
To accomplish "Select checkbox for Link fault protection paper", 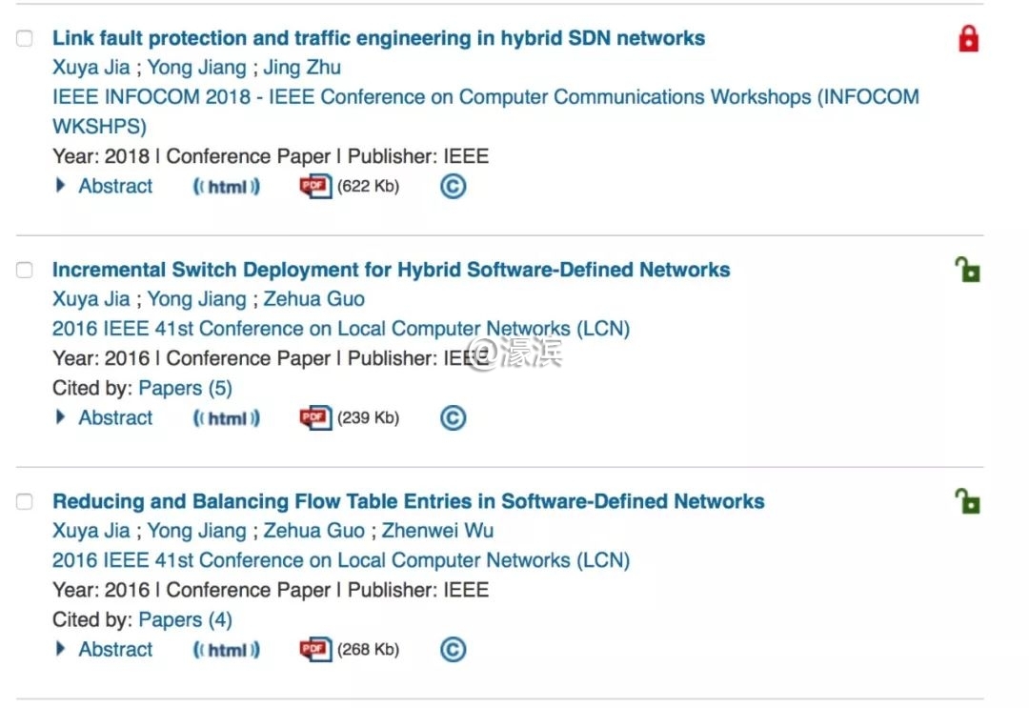I will [25, 39].
